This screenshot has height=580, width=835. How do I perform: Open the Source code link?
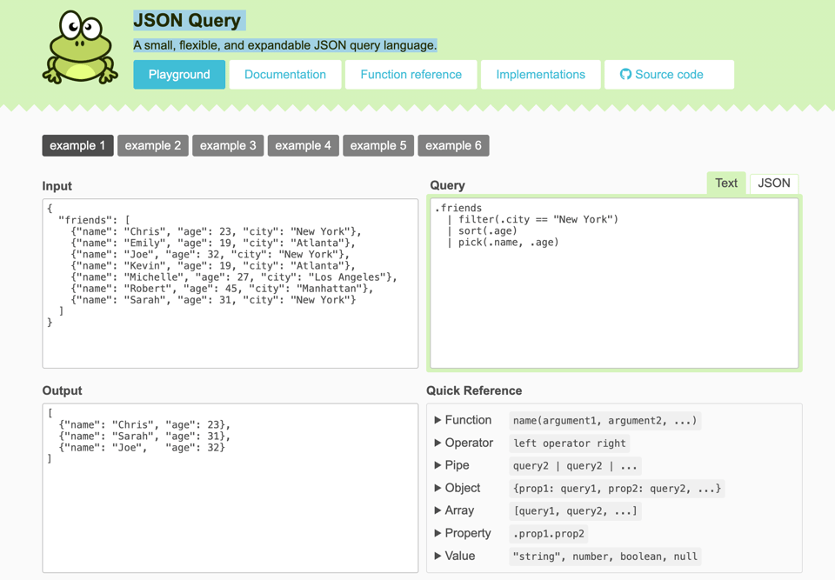coord(669,74)
